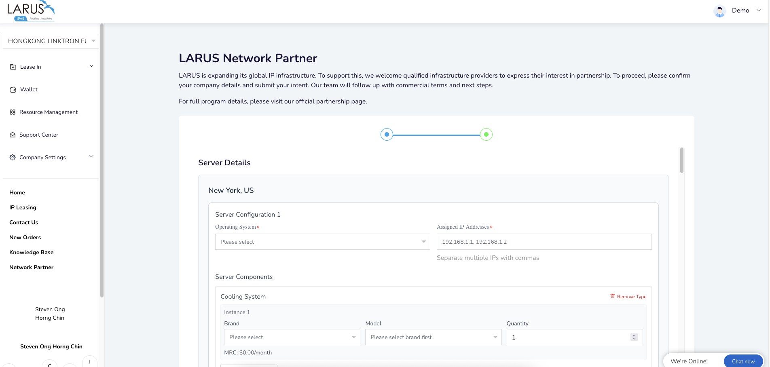
Task: Click the sidebar vertical scrollbar
Action: point(102,160)
